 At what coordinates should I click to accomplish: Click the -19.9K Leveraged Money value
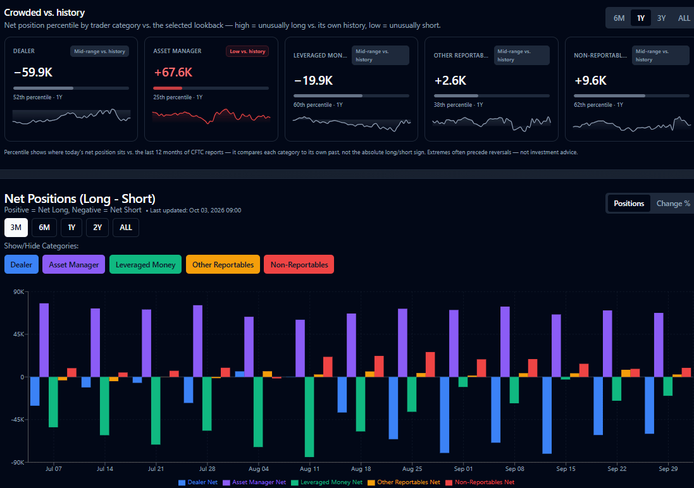313,80
